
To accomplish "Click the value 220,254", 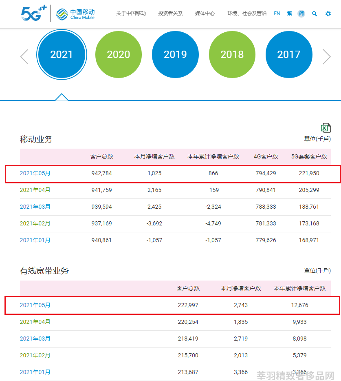I will tap(188, 322).
